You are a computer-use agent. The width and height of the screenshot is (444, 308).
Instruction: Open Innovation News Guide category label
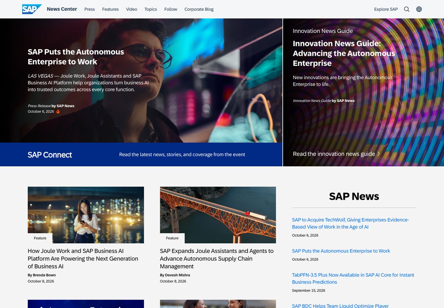point(323,31)
